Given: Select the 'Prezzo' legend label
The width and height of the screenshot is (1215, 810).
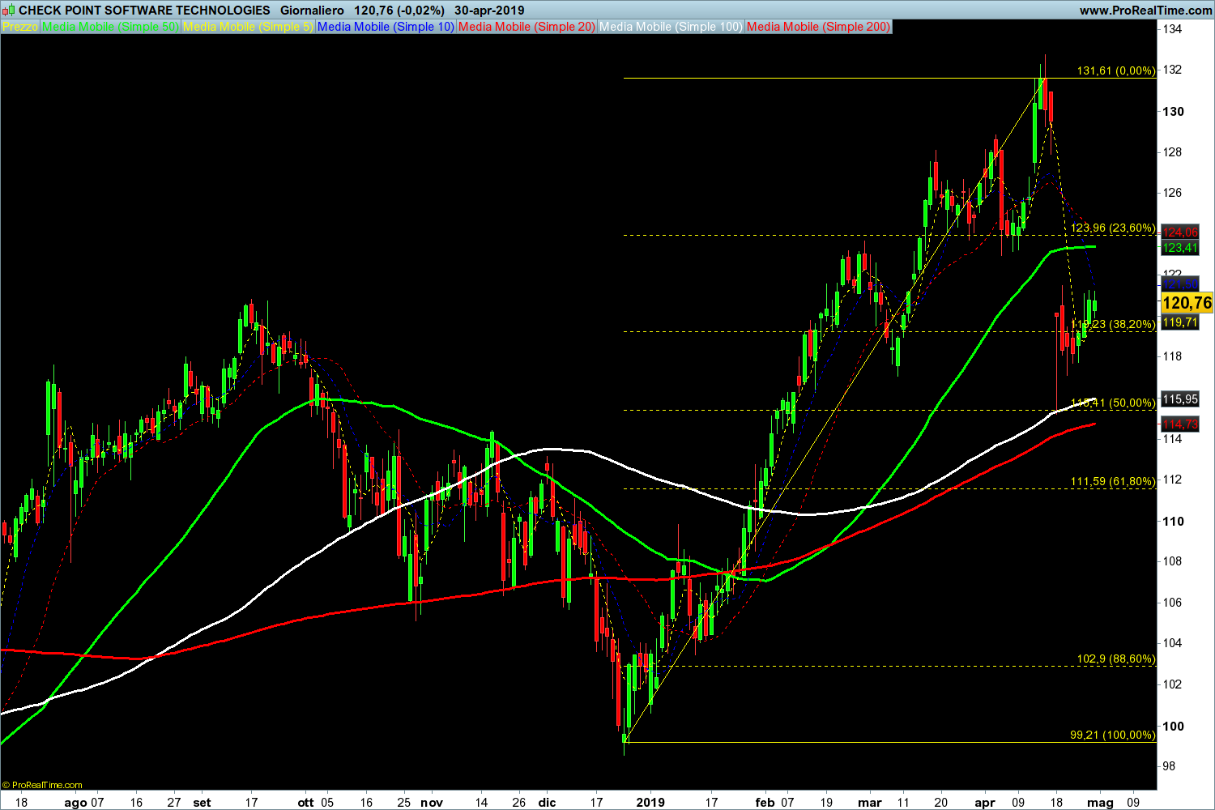Looking at the screenshot, I should tap(20, 27).
